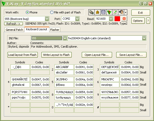Open the small toolbar dropdown arrow
The height and width of the screenshot is (121, 154).
pos(126,12)
